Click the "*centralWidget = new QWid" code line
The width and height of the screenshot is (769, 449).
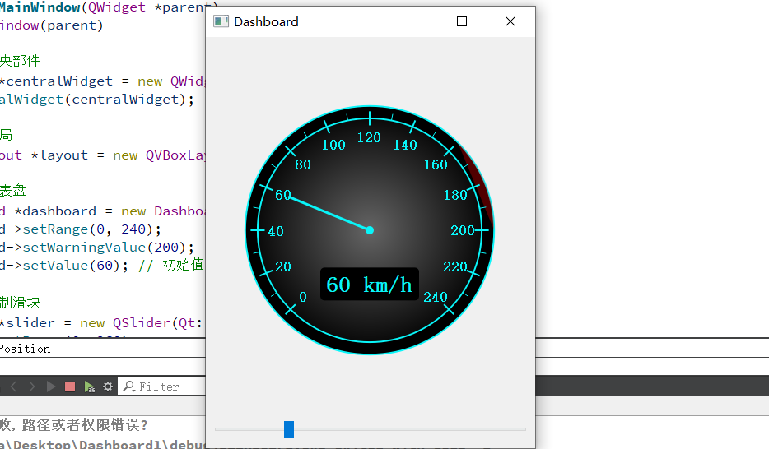[x=102, y=81]
